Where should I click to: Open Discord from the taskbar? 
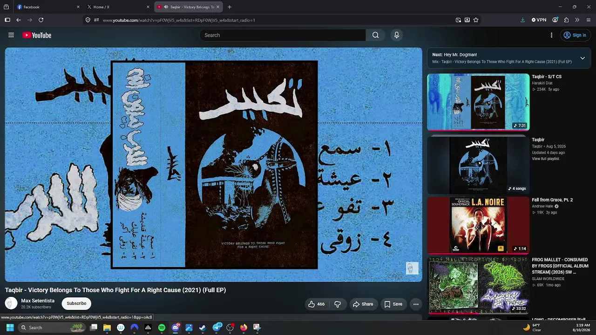176,328
